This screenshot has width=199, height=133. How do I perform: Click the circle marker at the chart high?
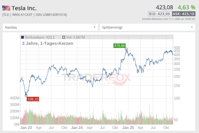click(126, 49)
